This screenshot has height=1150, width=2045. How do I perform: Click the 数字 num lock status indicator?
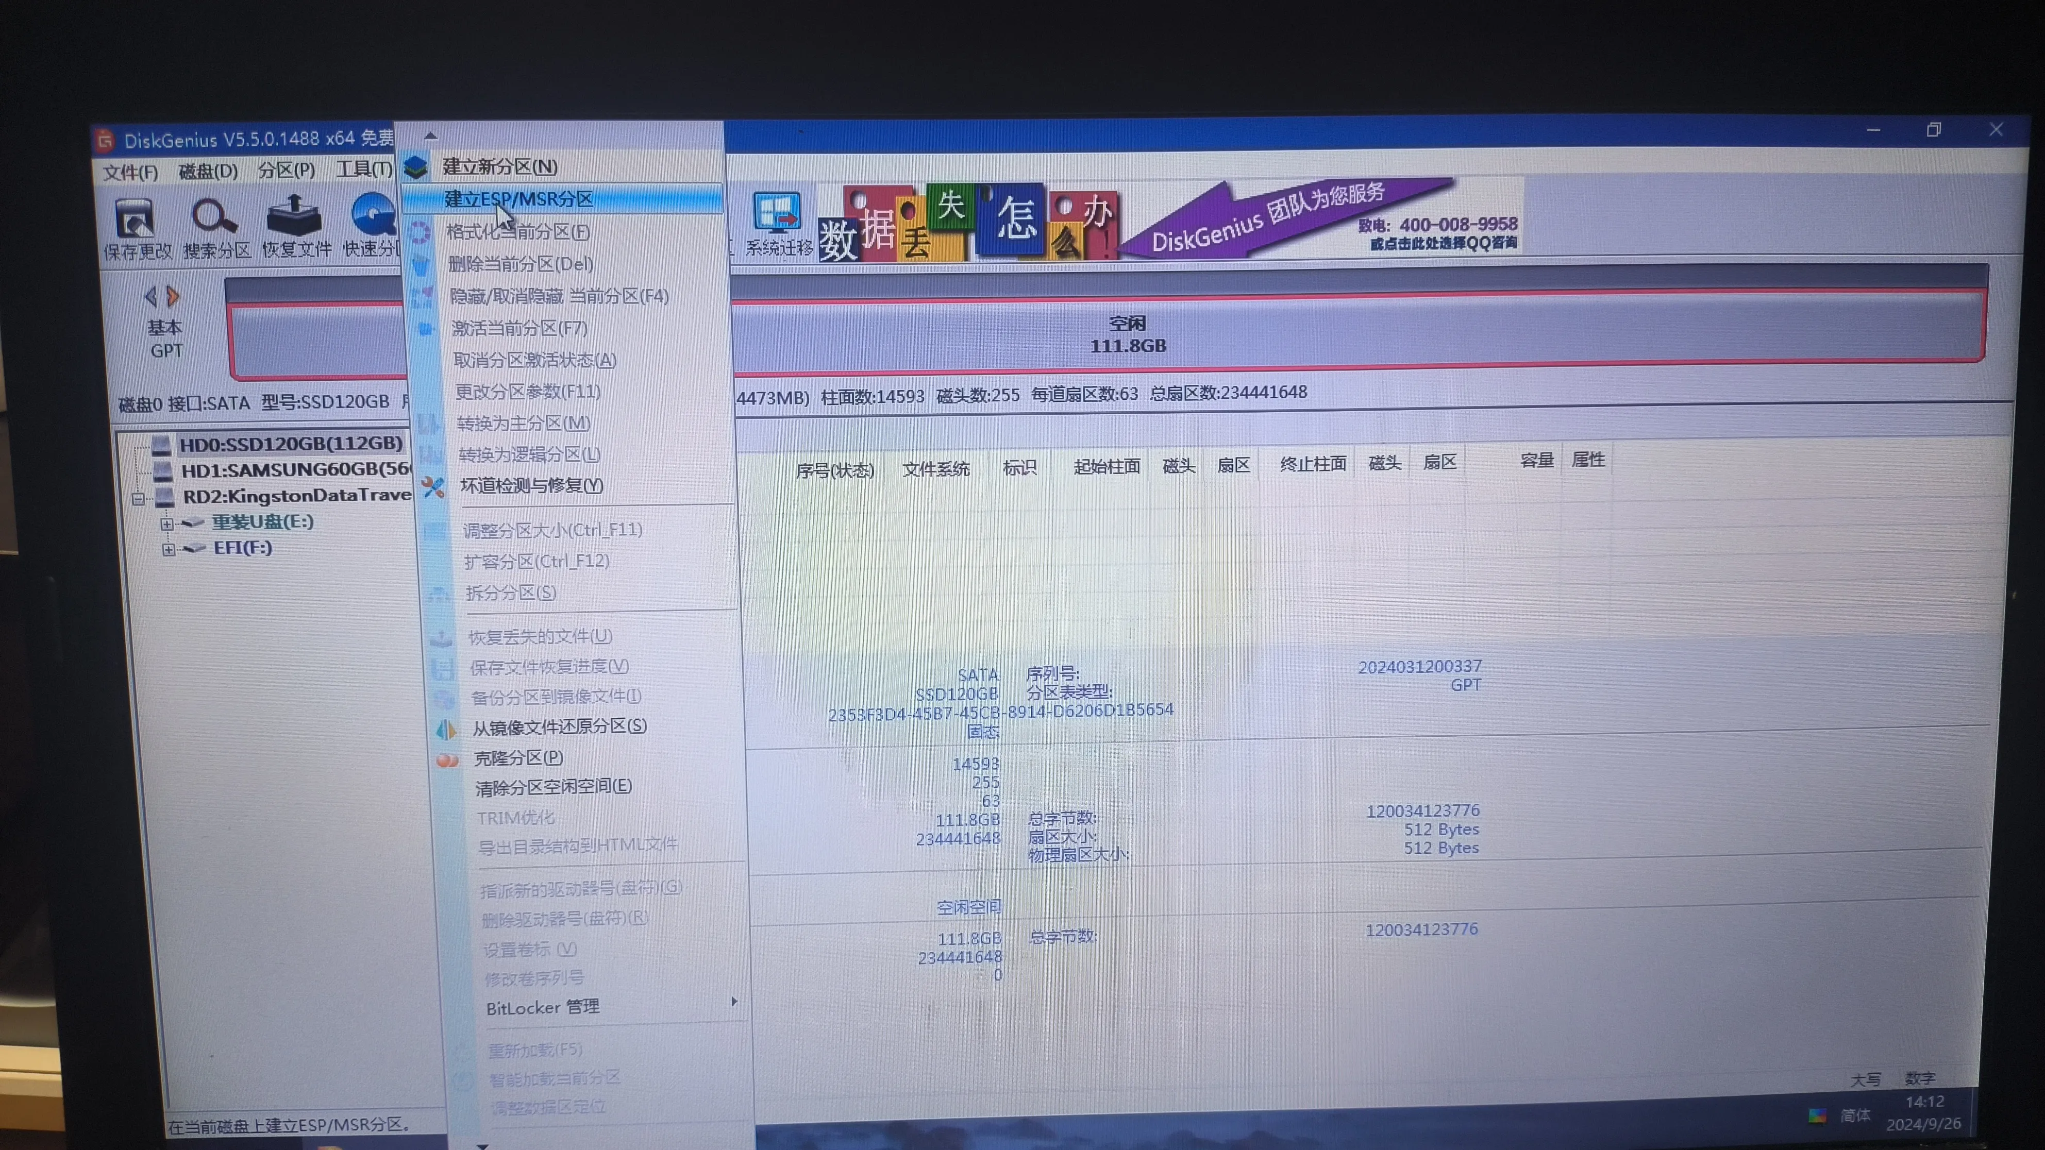(x=1920, y=1078)
